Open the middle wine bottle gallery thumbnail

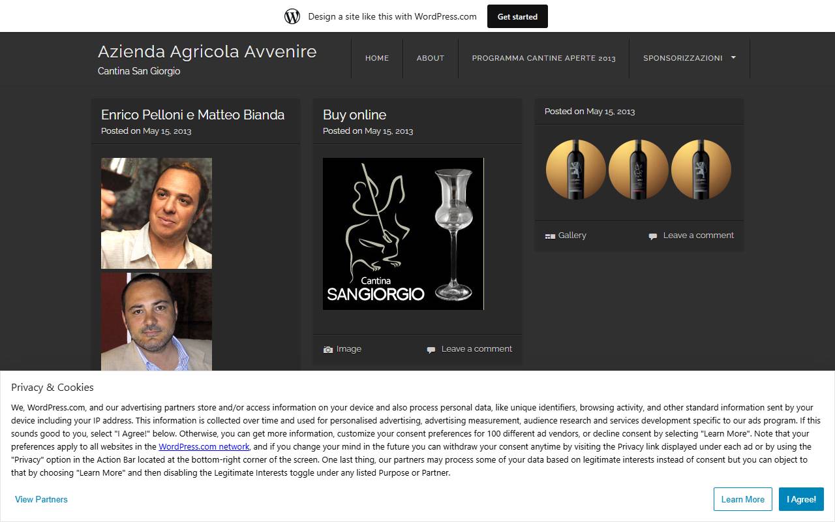[x=639, y=170]
